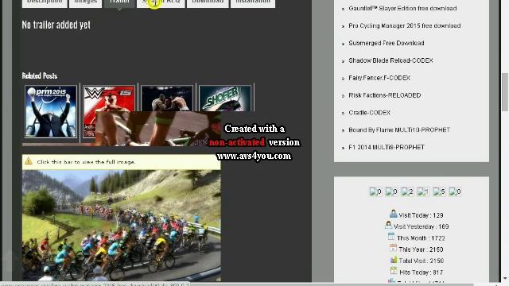Viewport: 509px width, 286px height.
Task: Click the arrow bullet beside Submerged Free Download
Action: [343, 44]
